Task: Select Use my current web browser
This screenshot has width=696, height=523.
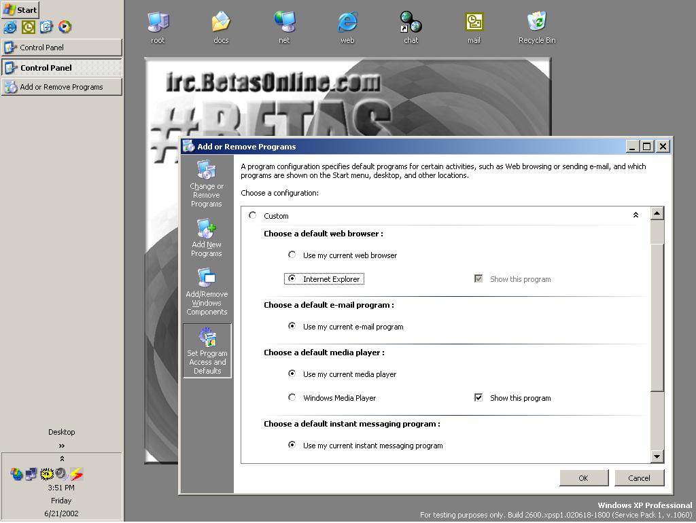Action: pyautogui.click(x=292, y=255)
